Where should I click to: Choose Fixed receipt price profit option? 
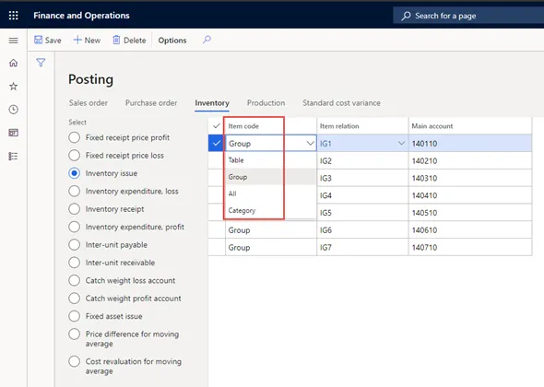tap(75, 137)
